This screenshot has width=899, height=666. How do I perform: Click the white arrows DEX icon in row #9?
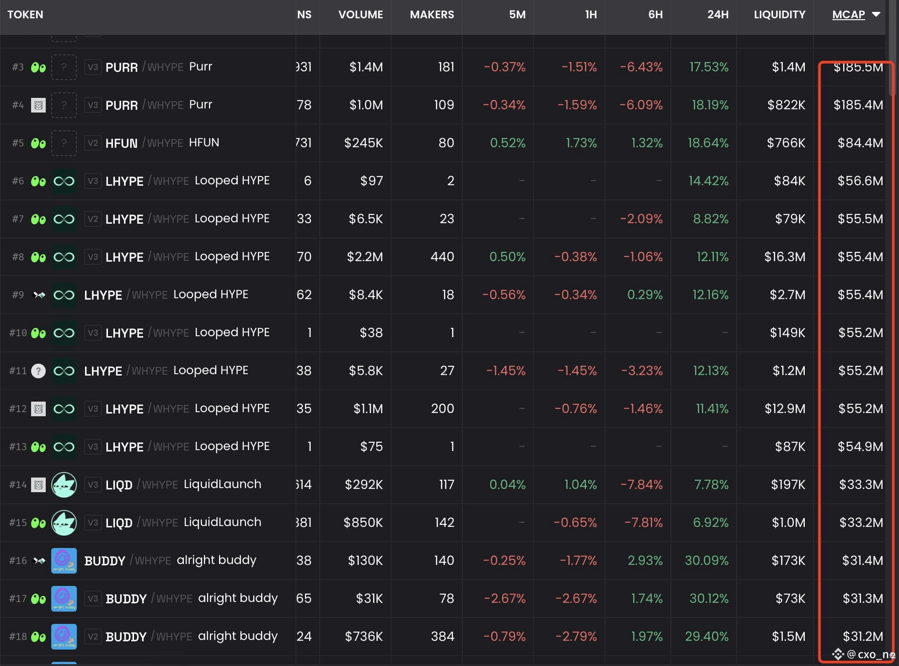[39, 295]
